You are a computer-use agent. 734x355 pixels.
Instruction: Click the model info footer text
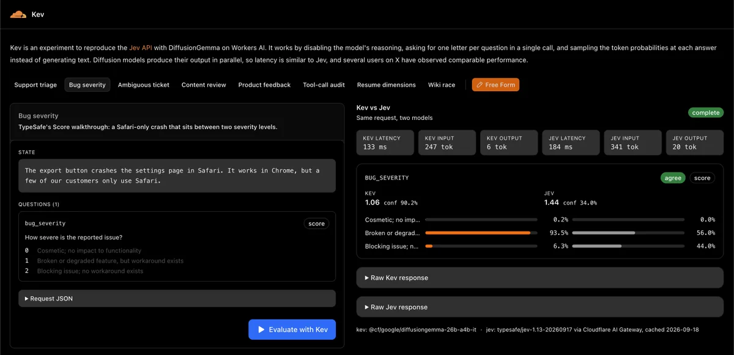pyautogui.click(x=527, y=330)
